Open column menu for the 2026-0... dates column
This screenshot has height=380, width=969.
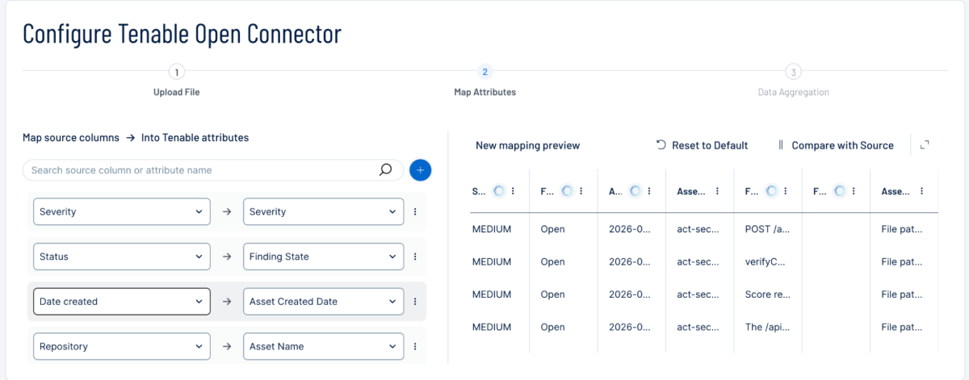(650, 191)
